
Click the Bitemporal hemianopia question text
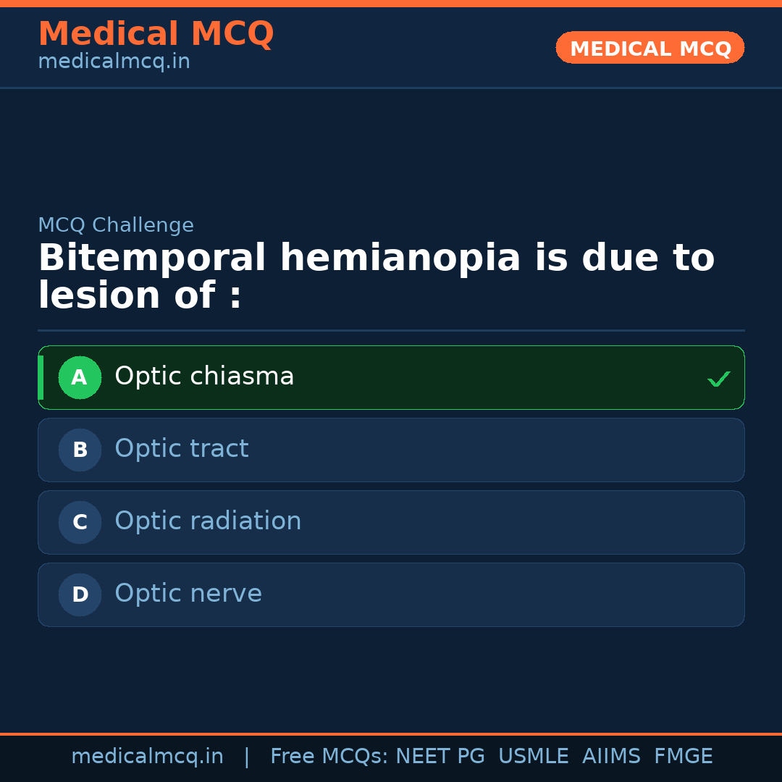pos(376,277)
